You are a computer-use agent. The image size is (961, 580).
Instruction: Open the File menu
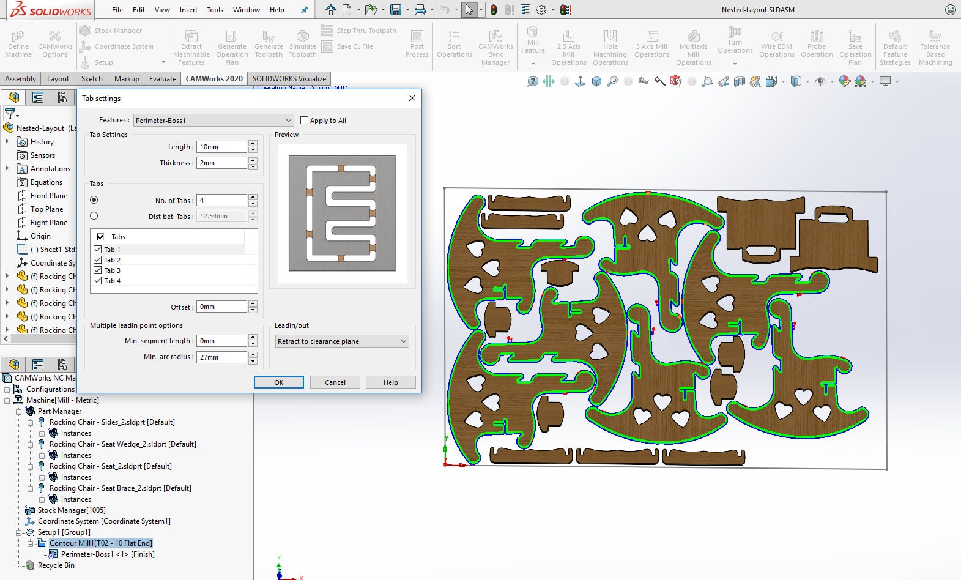[117, 10]
